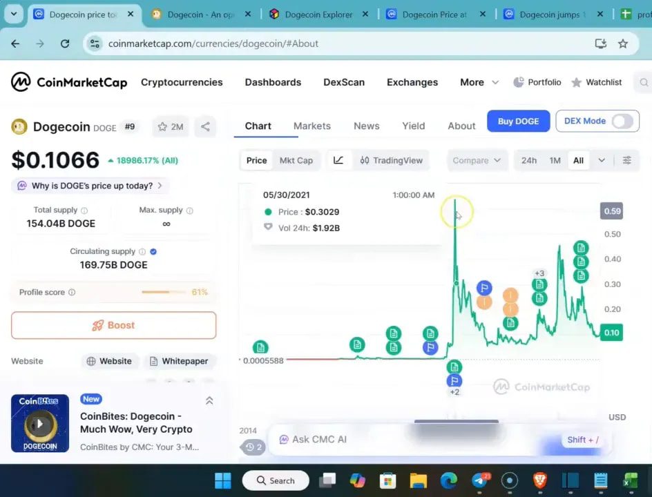Click the search magnifier icon
The height and width of the screenshot is (497, 652).
click(644, 82)
